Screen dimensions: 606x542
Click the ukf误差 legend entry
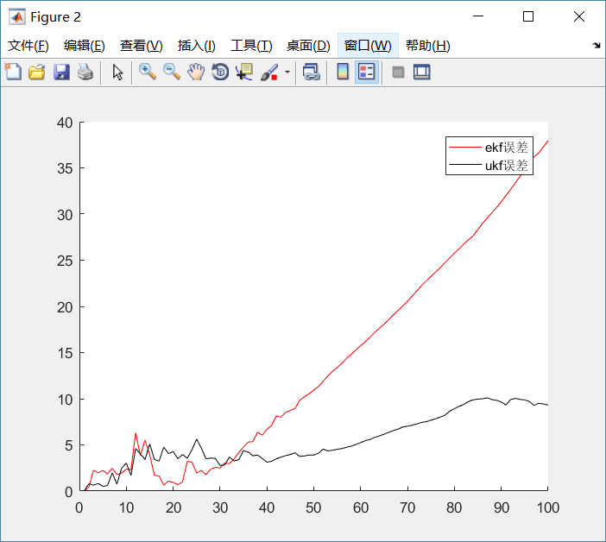489,166
